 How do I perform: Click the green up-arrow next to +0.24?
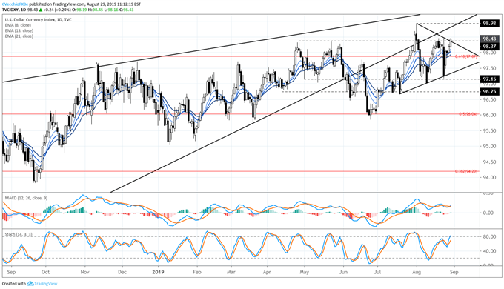pos(41,10)
